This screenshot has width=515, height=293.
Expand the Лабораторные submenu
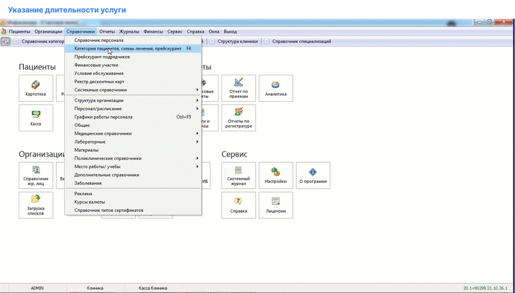133,142
